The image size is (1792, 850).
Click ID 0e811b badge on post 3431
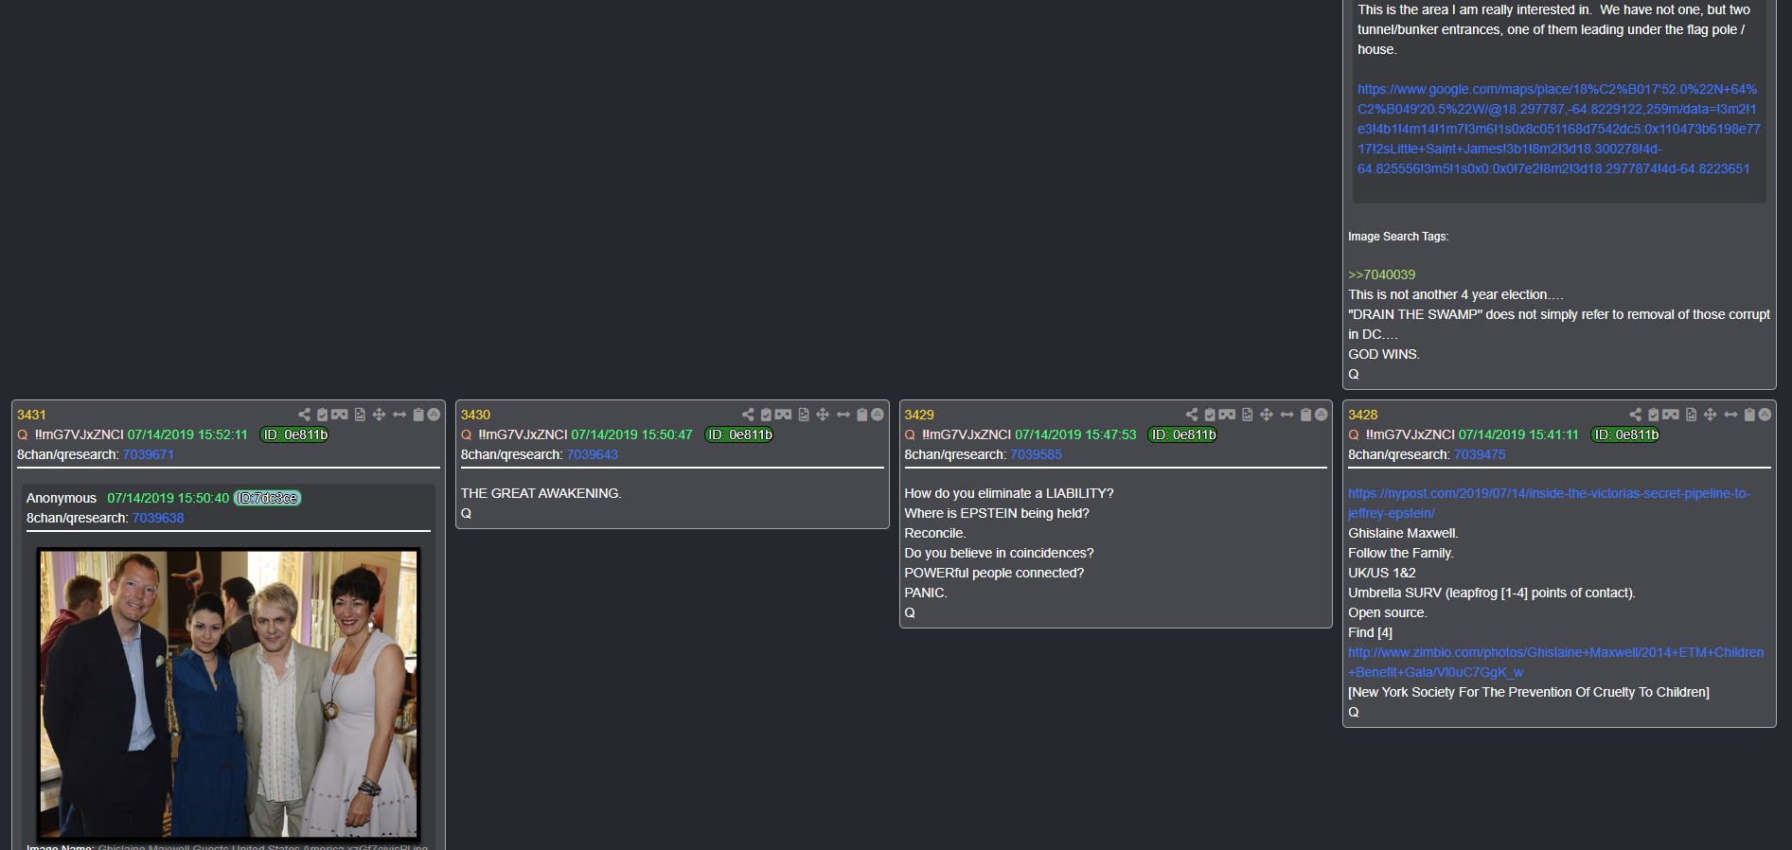coord(294,434)
